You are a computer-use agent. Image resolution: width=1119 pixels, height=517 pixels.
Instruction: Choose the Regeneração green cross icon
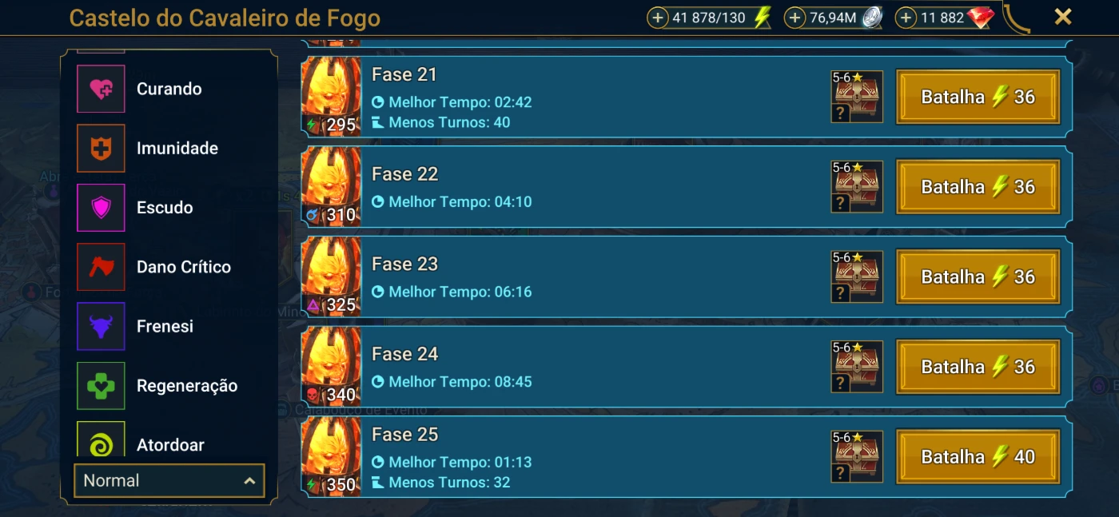coord(101,386)
